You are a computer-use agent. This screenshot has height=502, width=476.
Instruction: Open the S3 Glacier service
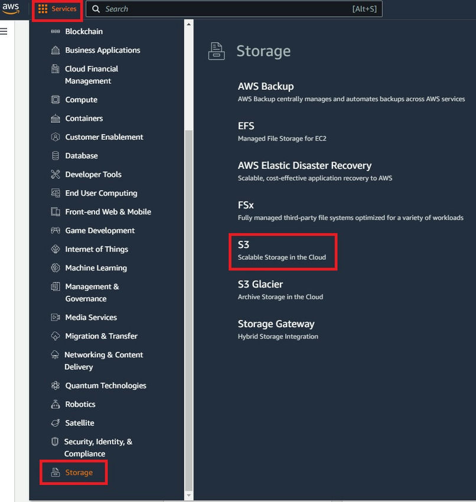260,284
